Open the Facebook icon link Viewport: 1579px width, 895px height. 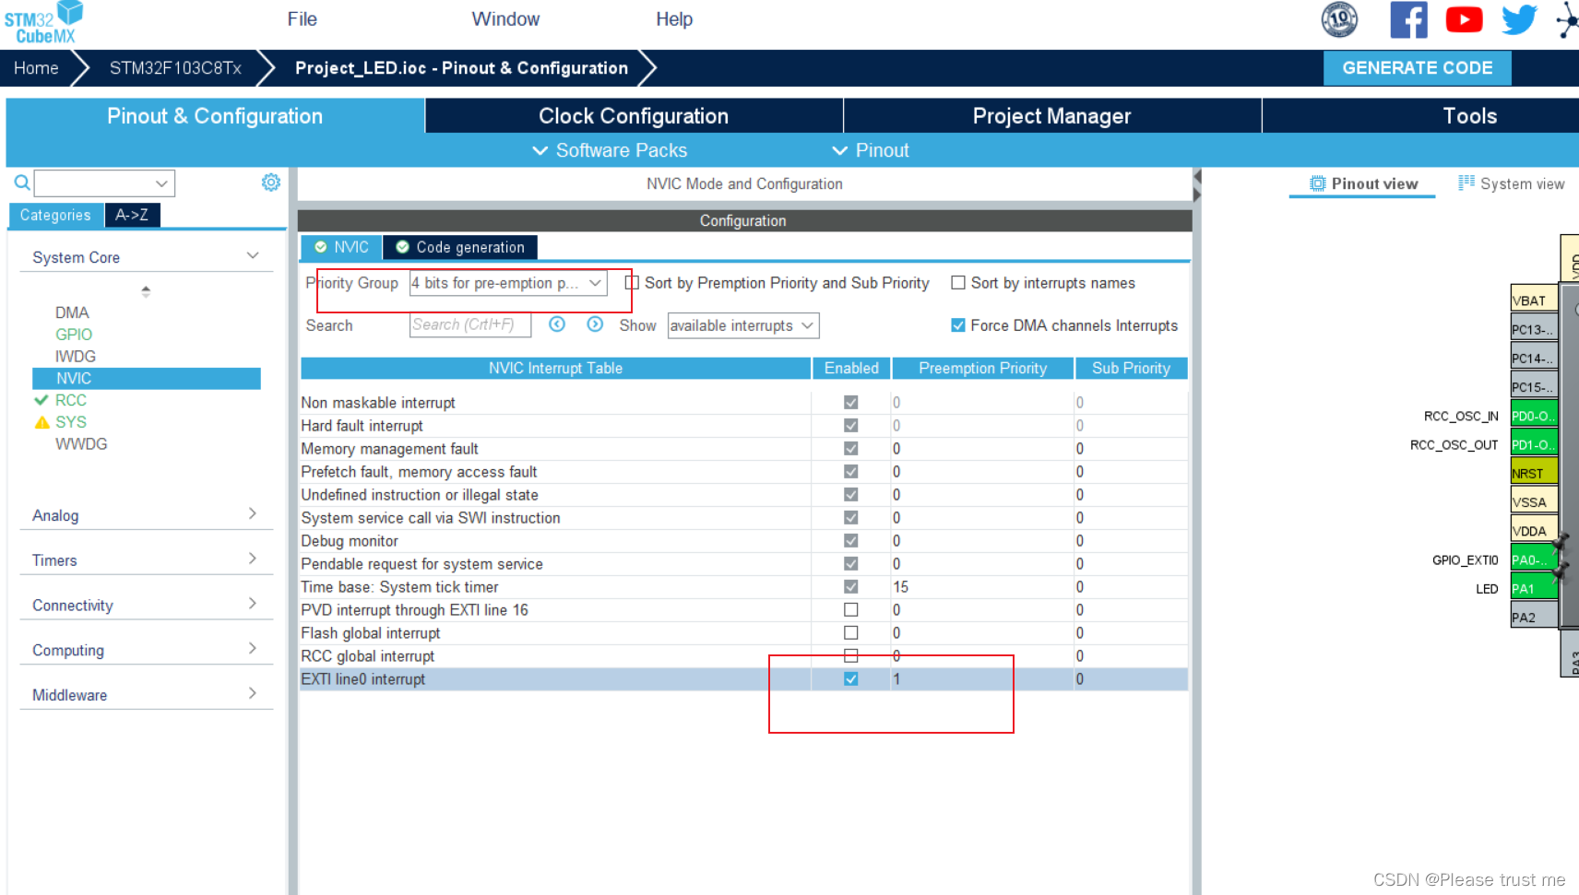point(1407,19)
